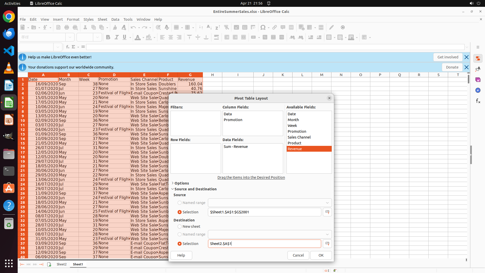Select Named range source radio button

click(x=180, y=203)
